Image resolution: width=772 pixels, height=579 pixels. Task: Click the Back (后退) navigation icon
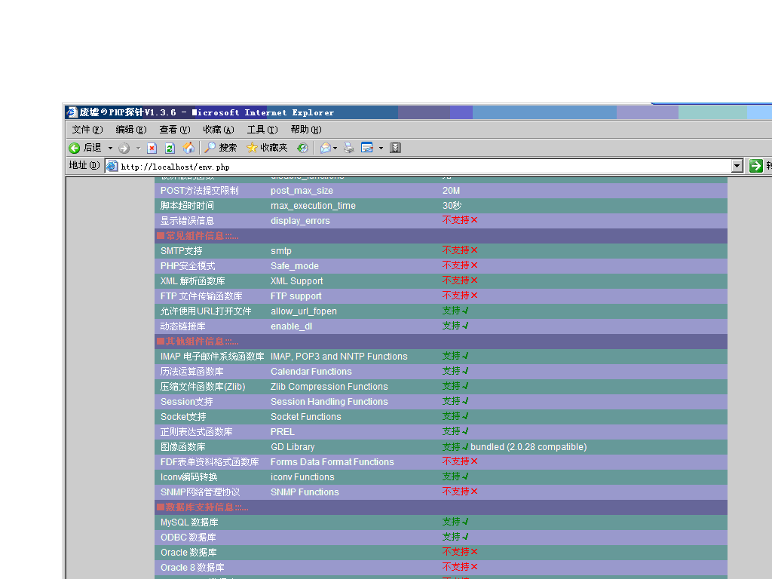pyautogui.click(x=75, y=147)
